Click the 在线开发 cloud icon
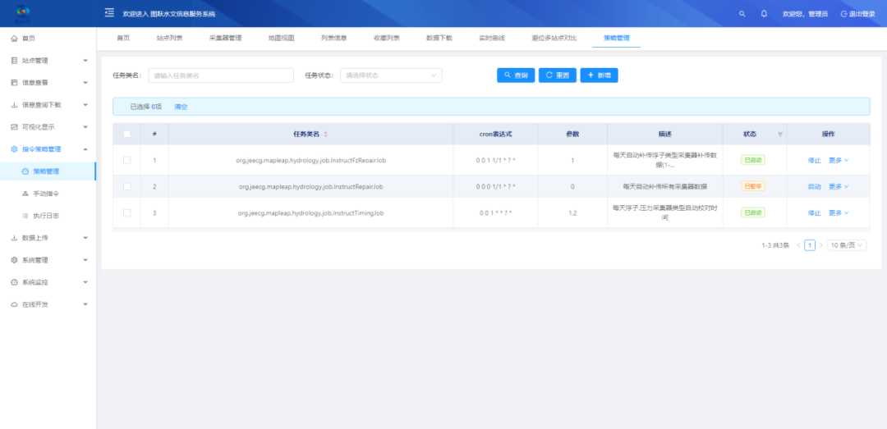This screenshot has height=429, width=887. click(x=15, y=304)
